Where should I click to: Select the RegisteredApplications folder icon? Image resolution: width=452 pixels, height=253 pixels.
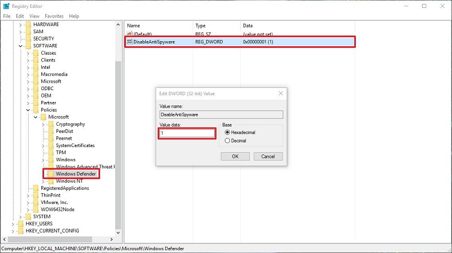point(36,188)
